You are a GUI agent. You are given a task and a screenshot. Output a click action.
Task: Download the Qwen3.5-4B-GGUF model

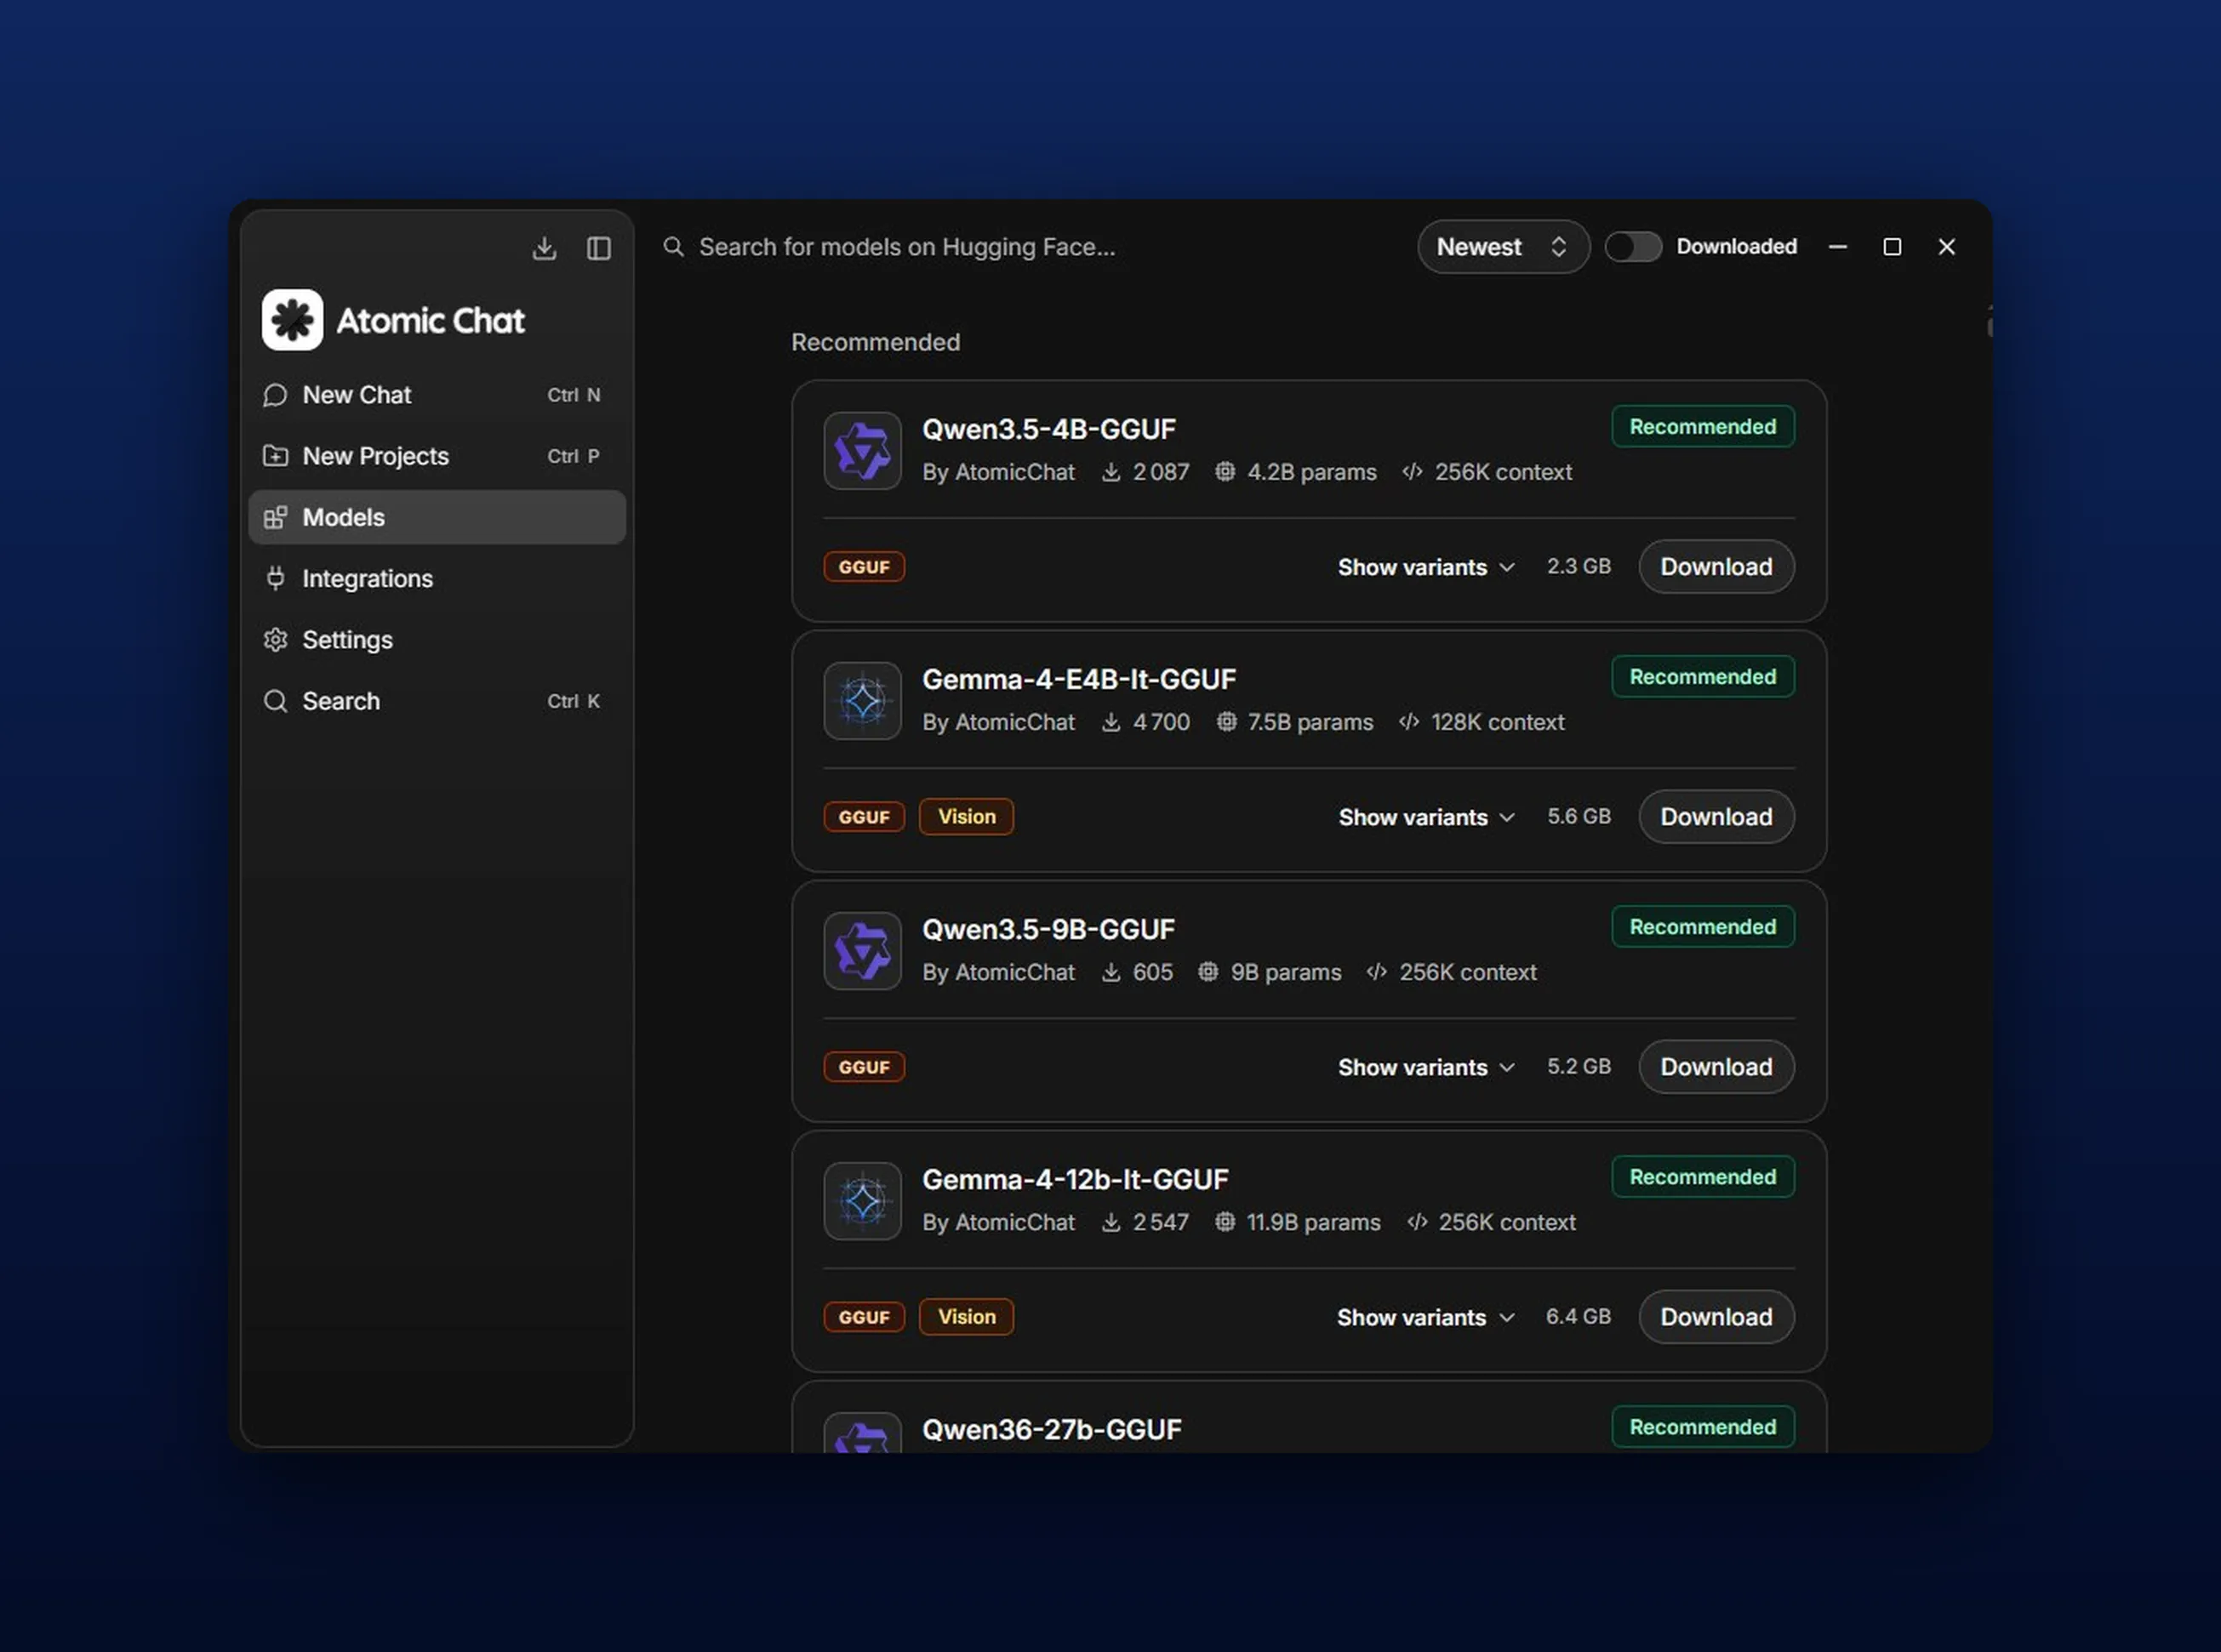point(1716,567)
